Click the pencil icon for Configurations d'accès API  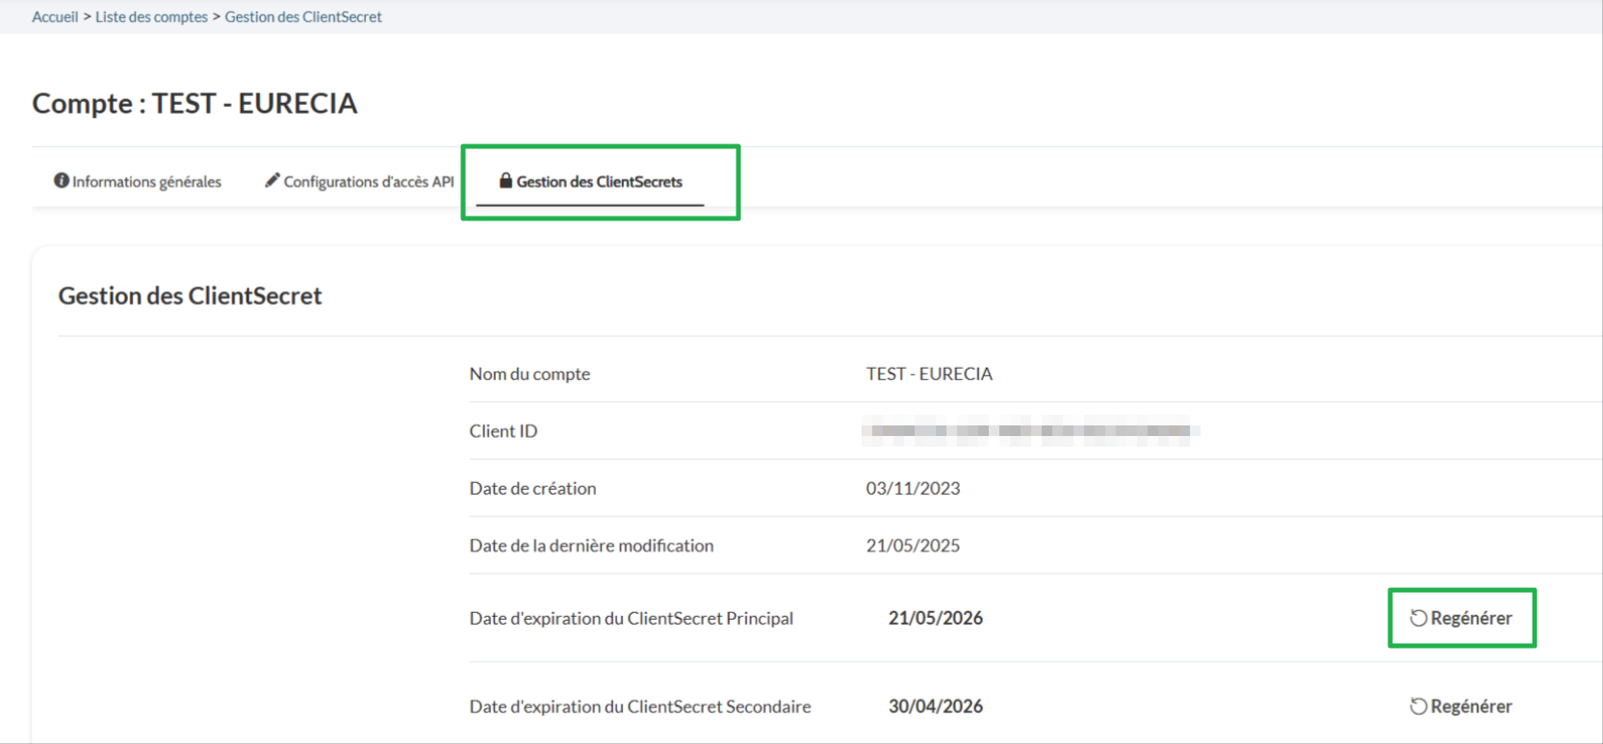tap(272, 180)
